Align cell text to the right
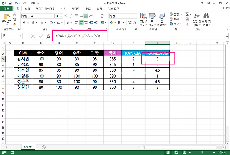The height and width of the screenshot is (155, 230). 86,22
